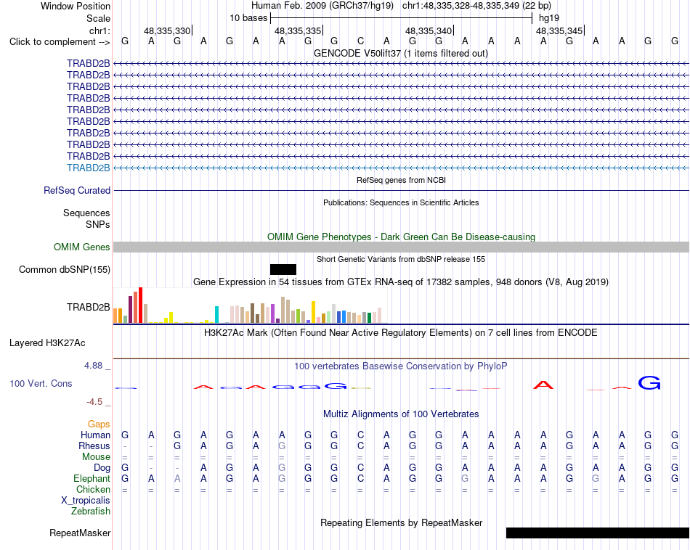Image resolution: width=690 pixels, height=550 pixels.
Task: Open the OMIM Genes track label
Action: tap(81, 247)
